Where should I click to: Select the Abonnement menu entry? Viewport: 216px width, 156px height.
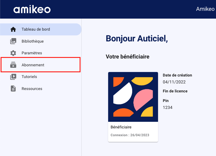41,65
